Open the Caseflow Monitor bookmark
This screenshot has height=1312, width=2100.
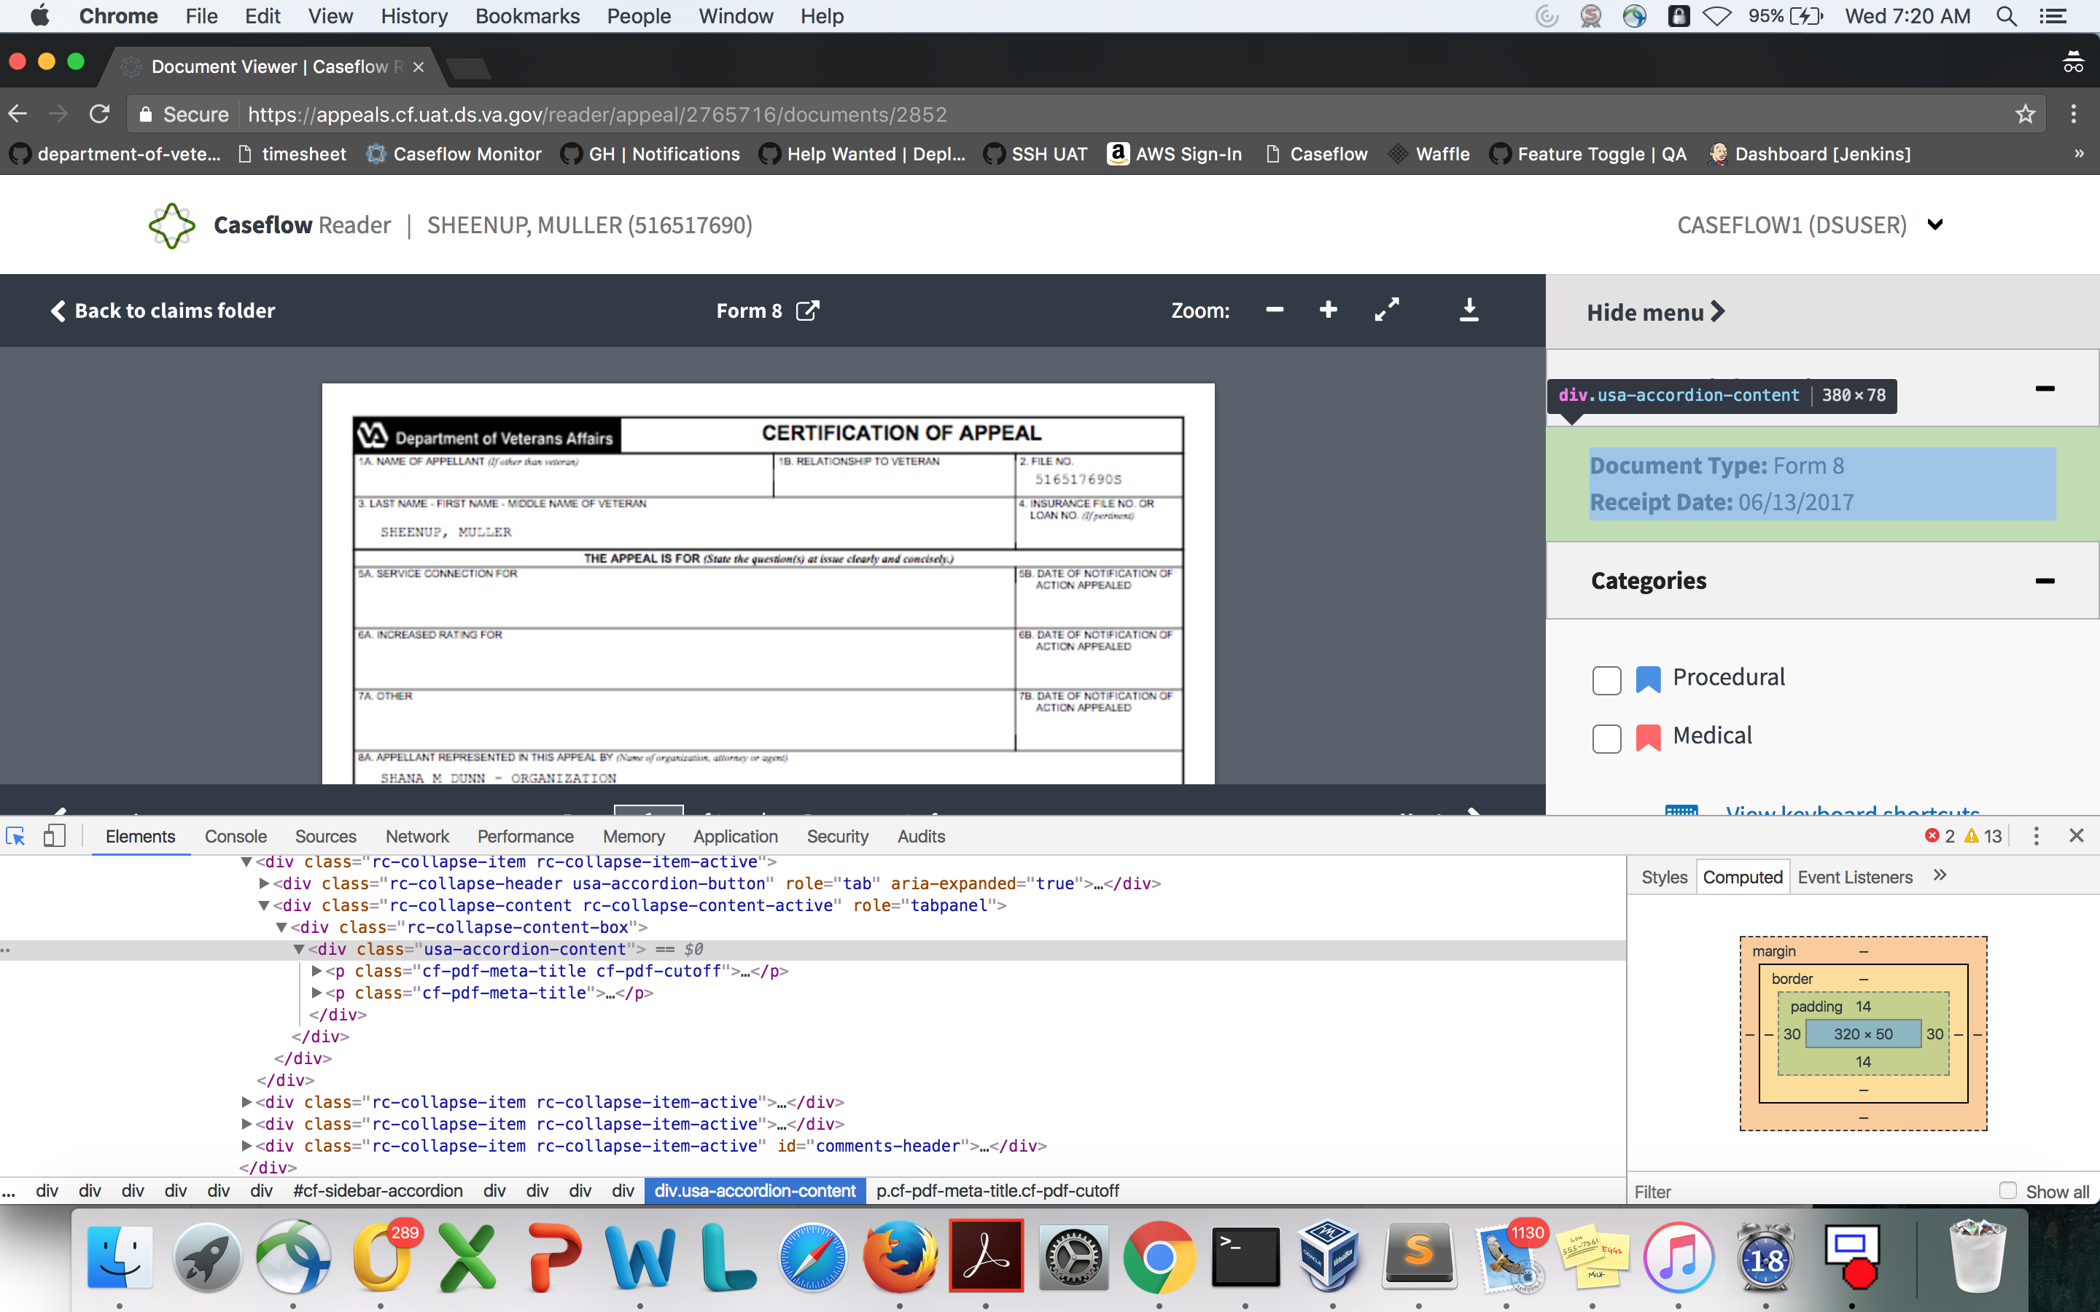pyautogui.click(x=454, y=154)
